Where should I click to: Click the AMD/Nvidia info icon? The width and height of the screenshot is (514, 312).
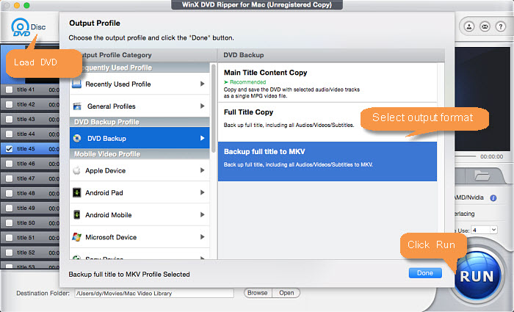pos(493,198)
